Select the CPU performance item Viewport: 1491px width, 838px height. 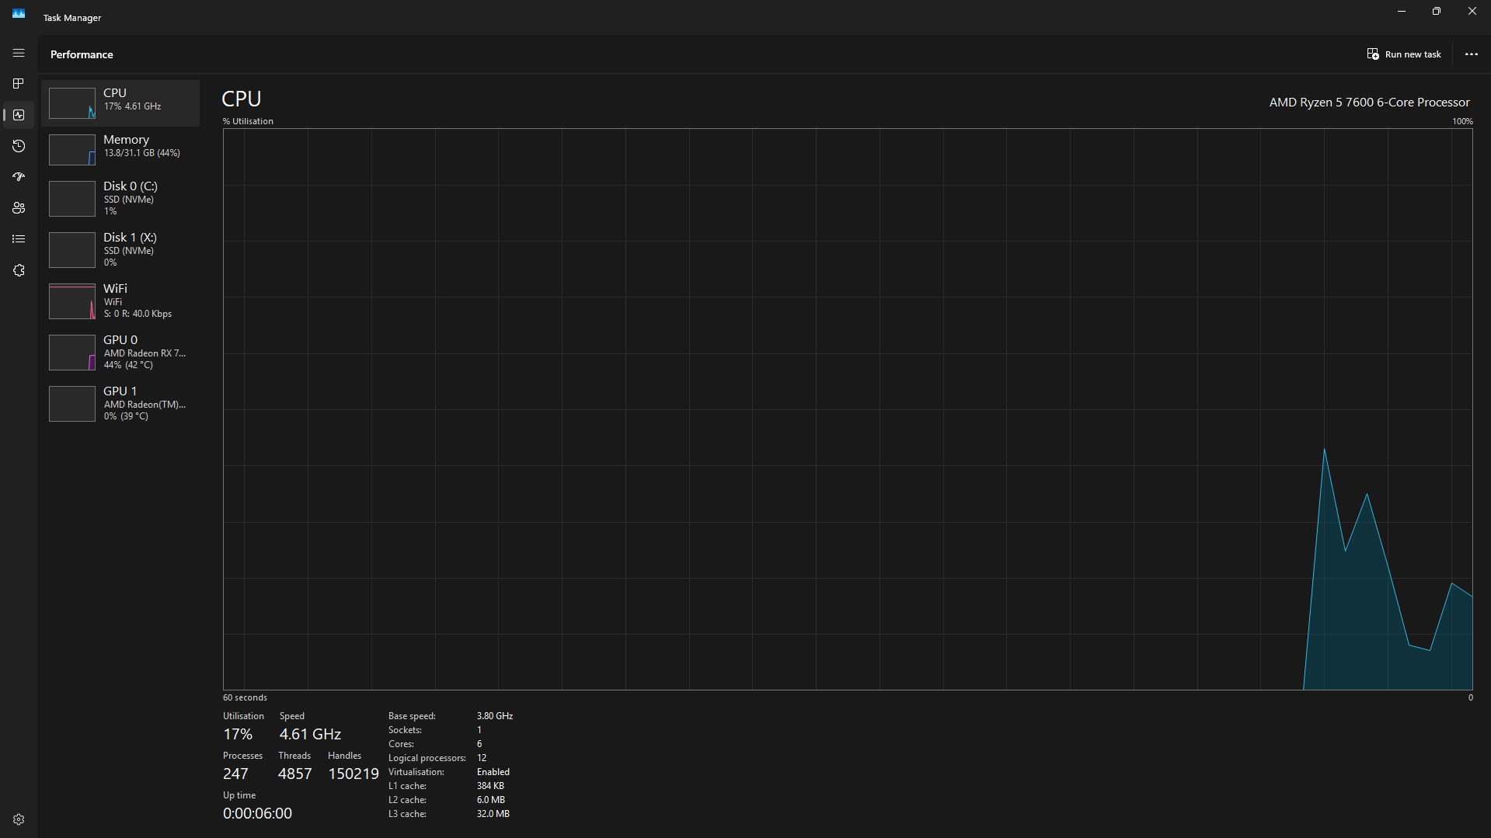tap(120, 103)
